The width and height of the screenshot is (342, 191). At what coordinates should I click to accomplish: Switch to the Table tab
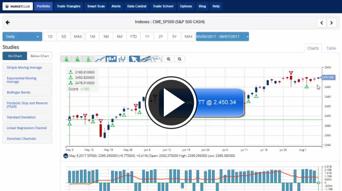tap(331, 48)
